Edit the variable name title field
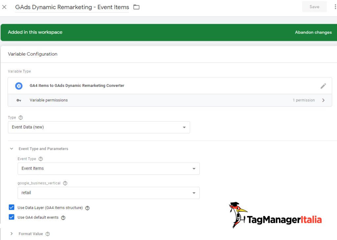This screenshot has height=240, width=337. click(72, 7)
